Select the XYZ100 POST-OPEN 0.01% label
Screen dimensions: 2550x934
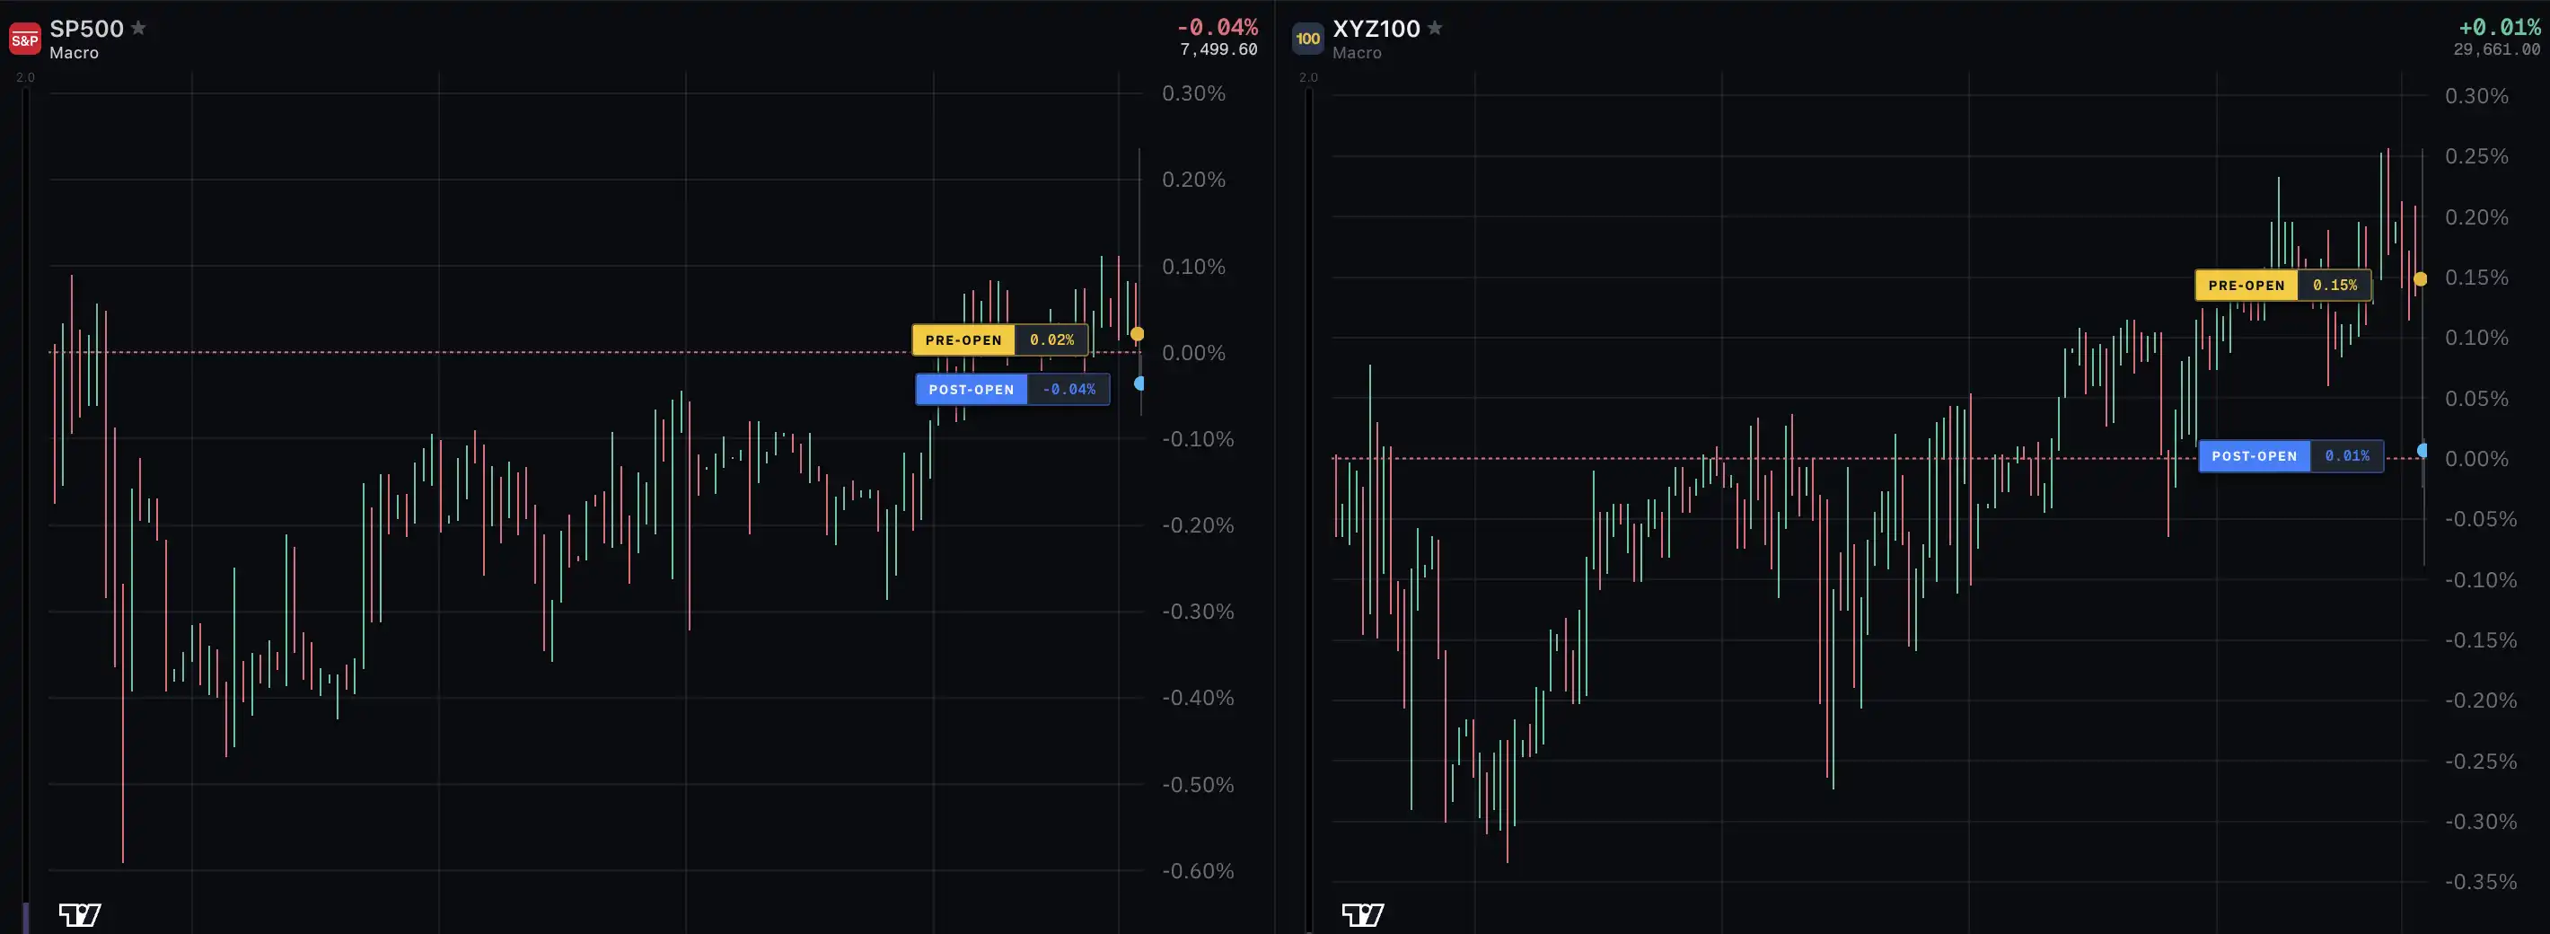(2291, 455)
